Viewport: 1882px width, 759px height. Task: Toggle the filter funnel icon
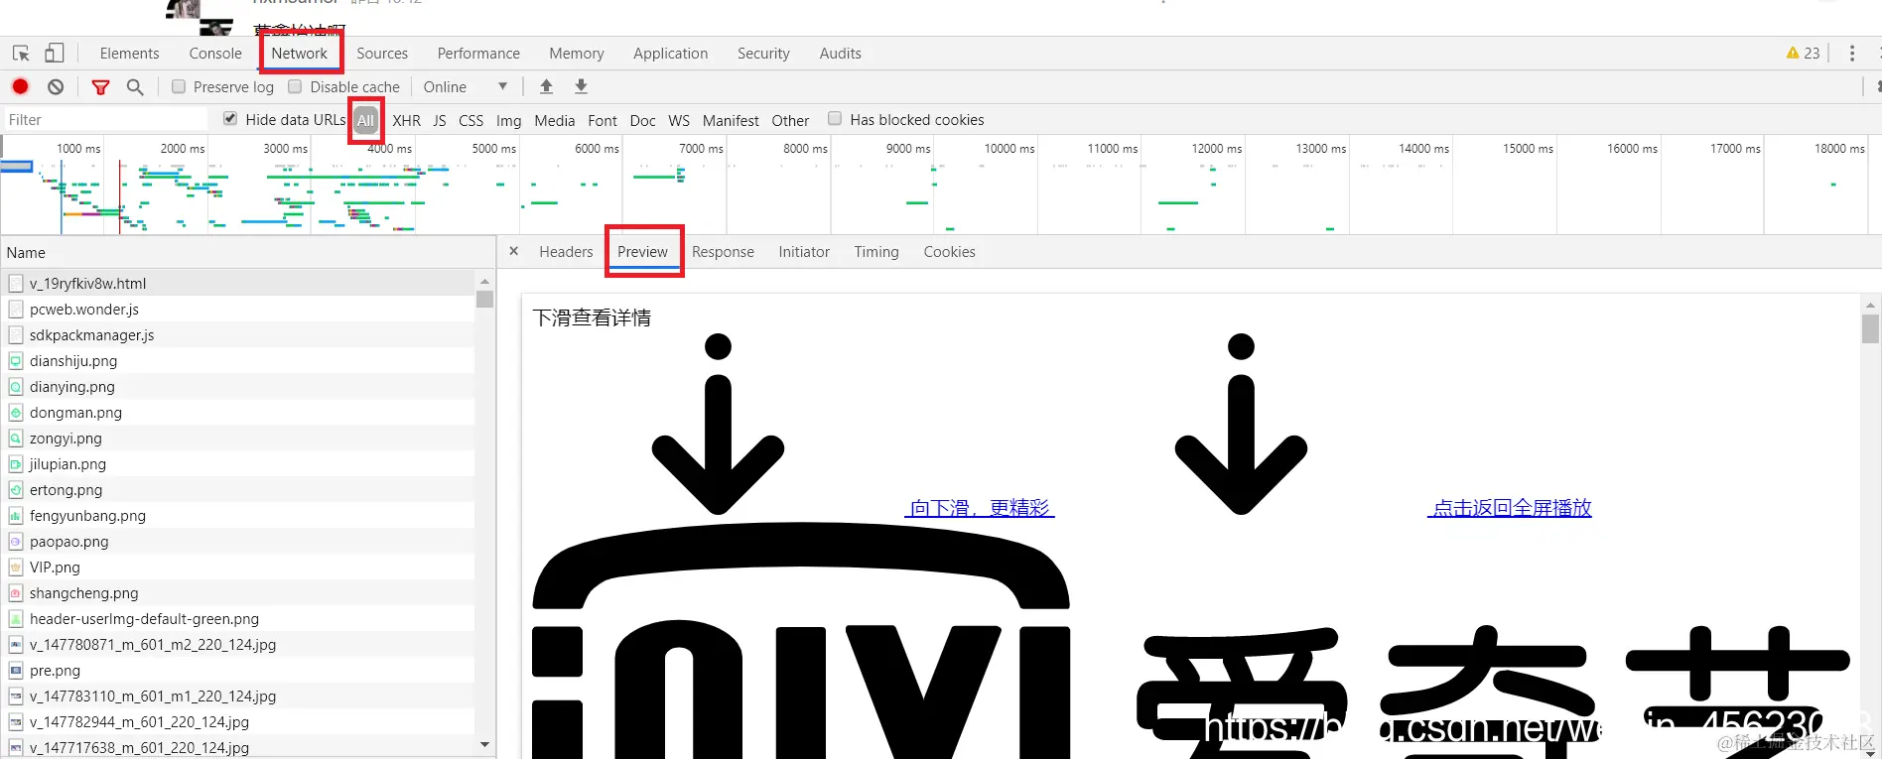pos(100,87)
